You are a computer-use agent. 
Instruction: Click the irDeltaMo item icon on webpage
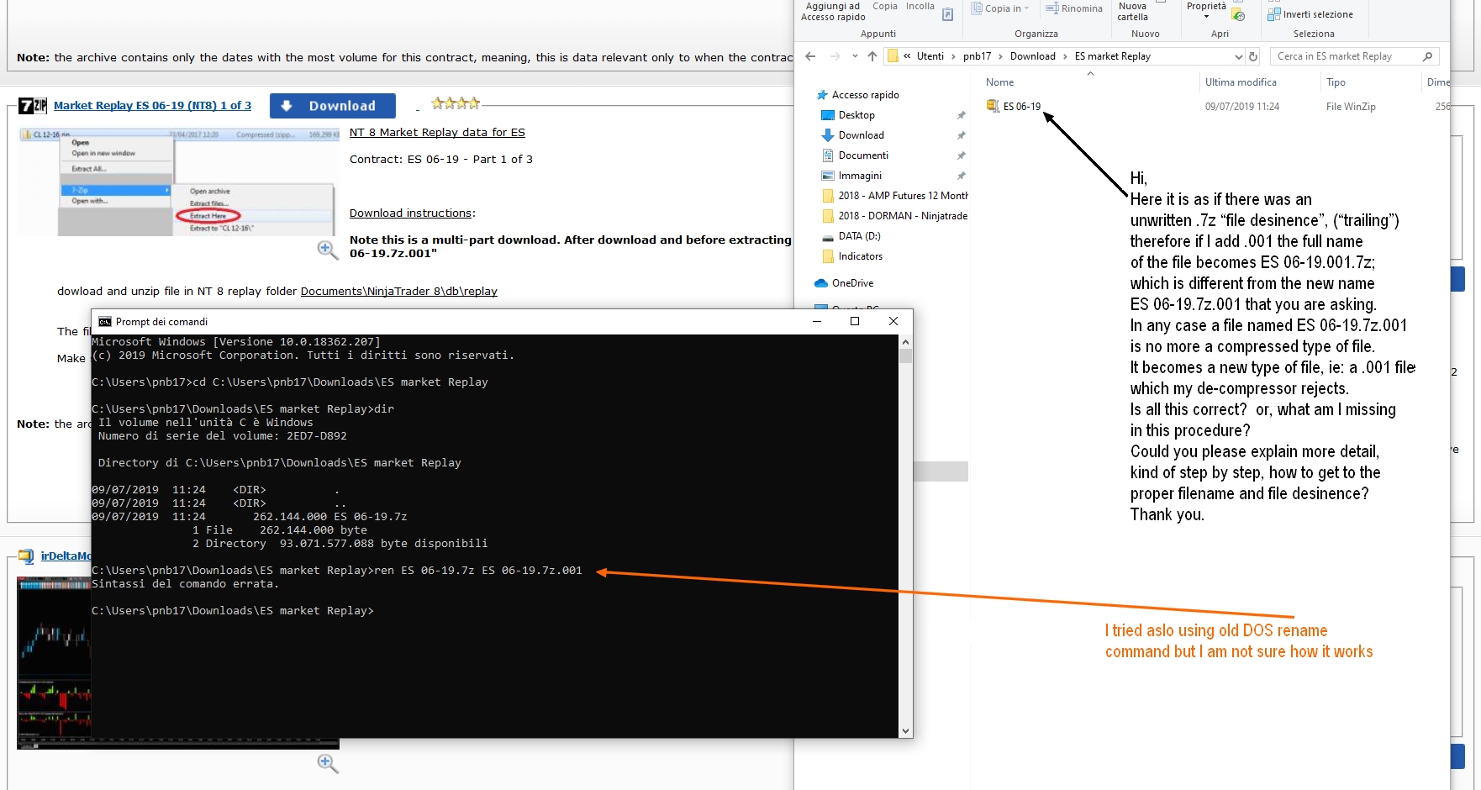click(26, 556)
